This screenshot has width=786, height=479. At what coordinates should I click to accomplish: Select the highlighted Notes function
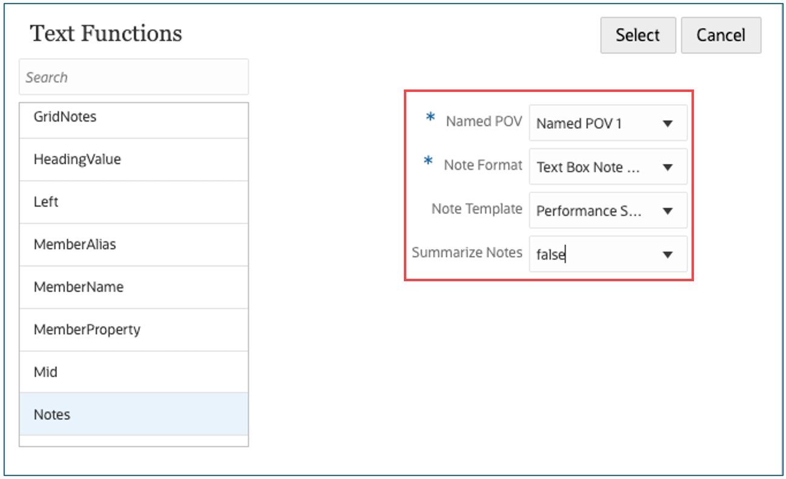tap(134, 414)
